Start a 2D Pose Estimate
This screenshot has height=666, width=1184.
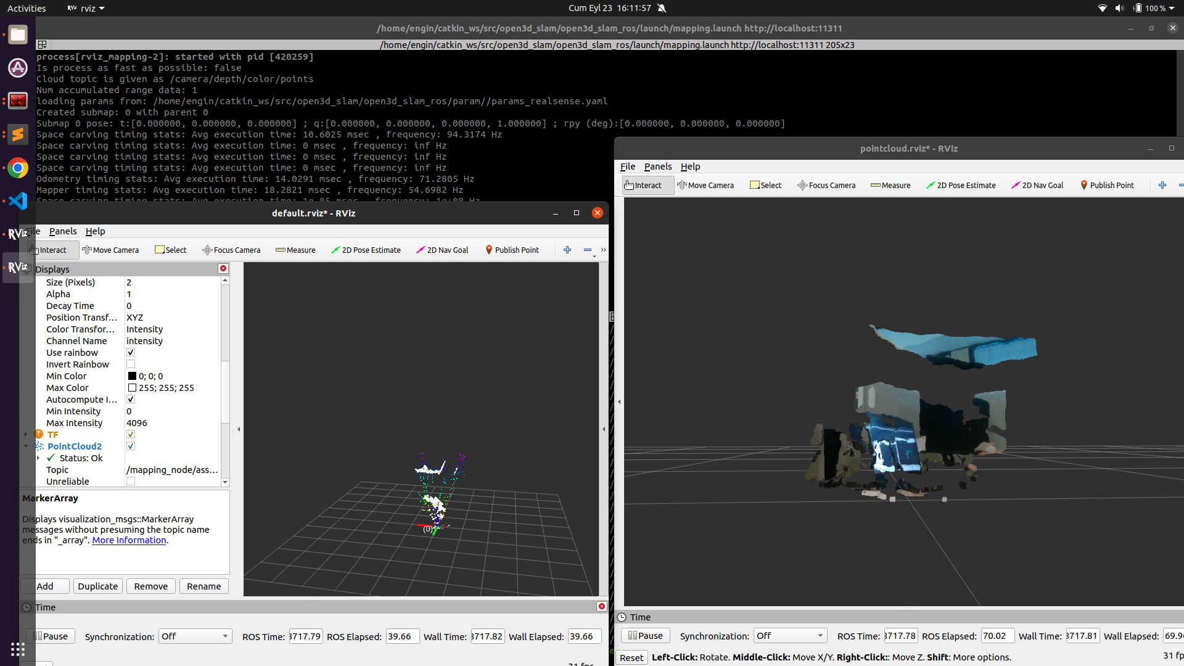(x=366, y=250)
